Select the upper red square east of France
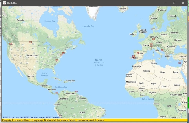 tap(151, 44)
